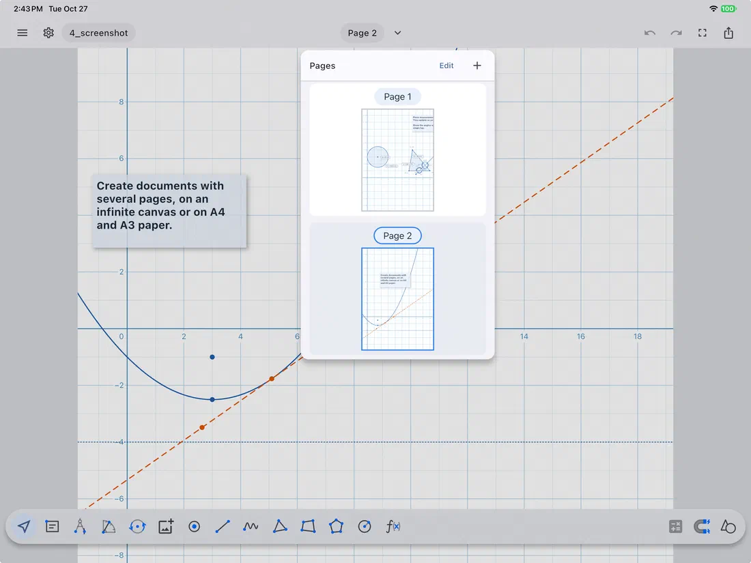This screenshot has height=563, width=751.
Task: Click the Page 2 selector in top bar
Action: (x=362, y=33)
